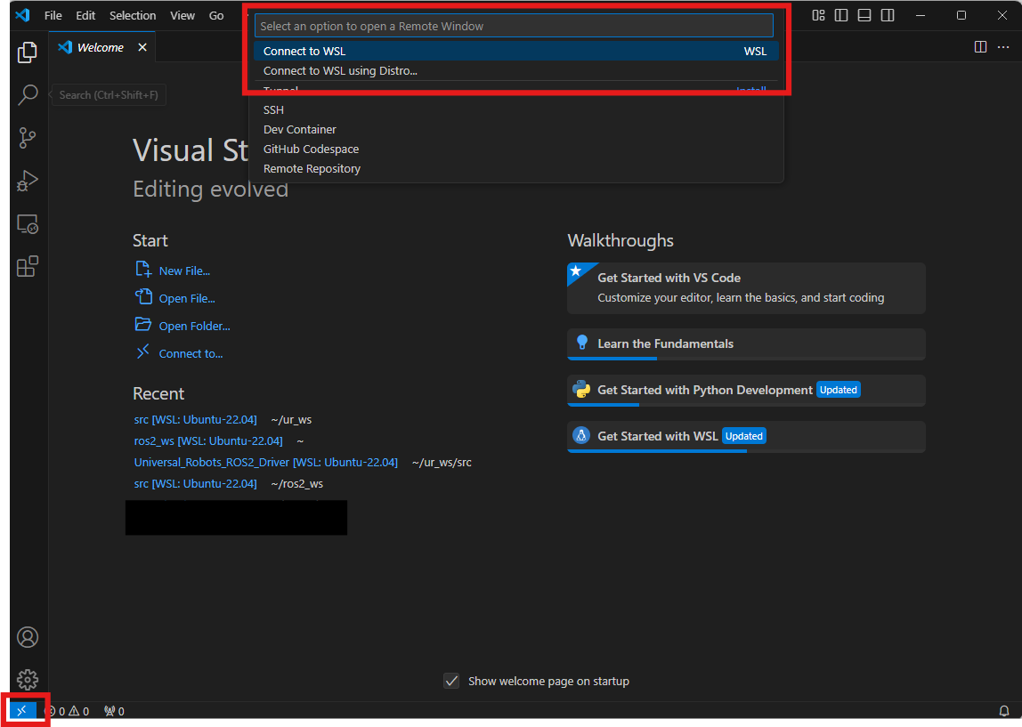Click the Connect to... link
This screenshot has height=727, width=1022.
[x=191, y=354]
